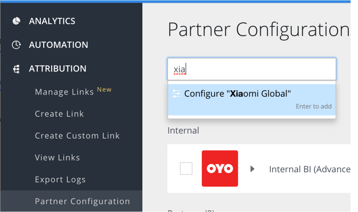This screenshot has height=212, width=358.
Task: Collapse the ATTRIBUTION sidebar section
Action: [x=57, y=69]
